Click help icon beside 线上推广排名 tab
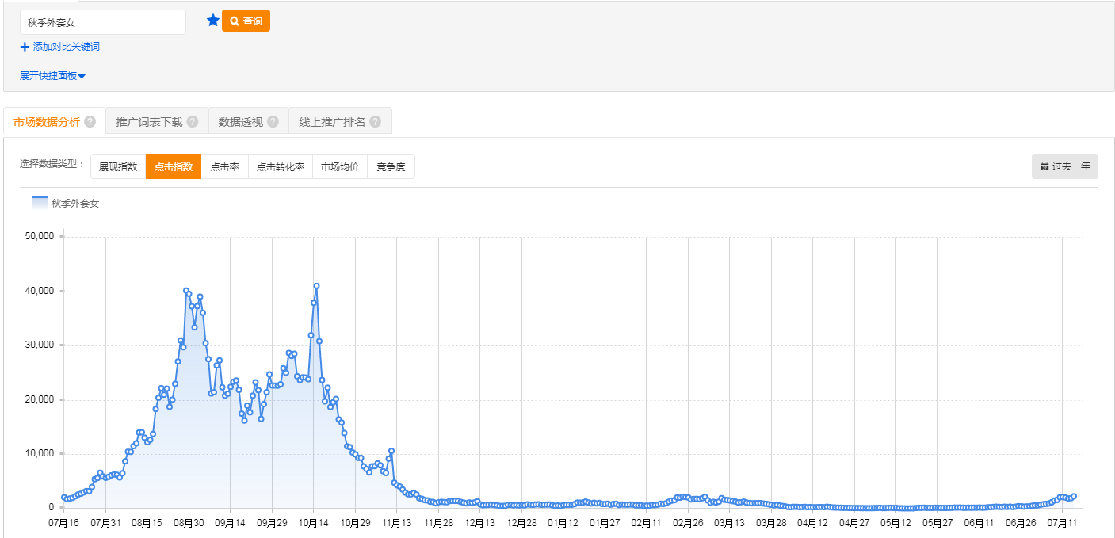This screenshot has width=1115, height=538. (x=375, y=122)
